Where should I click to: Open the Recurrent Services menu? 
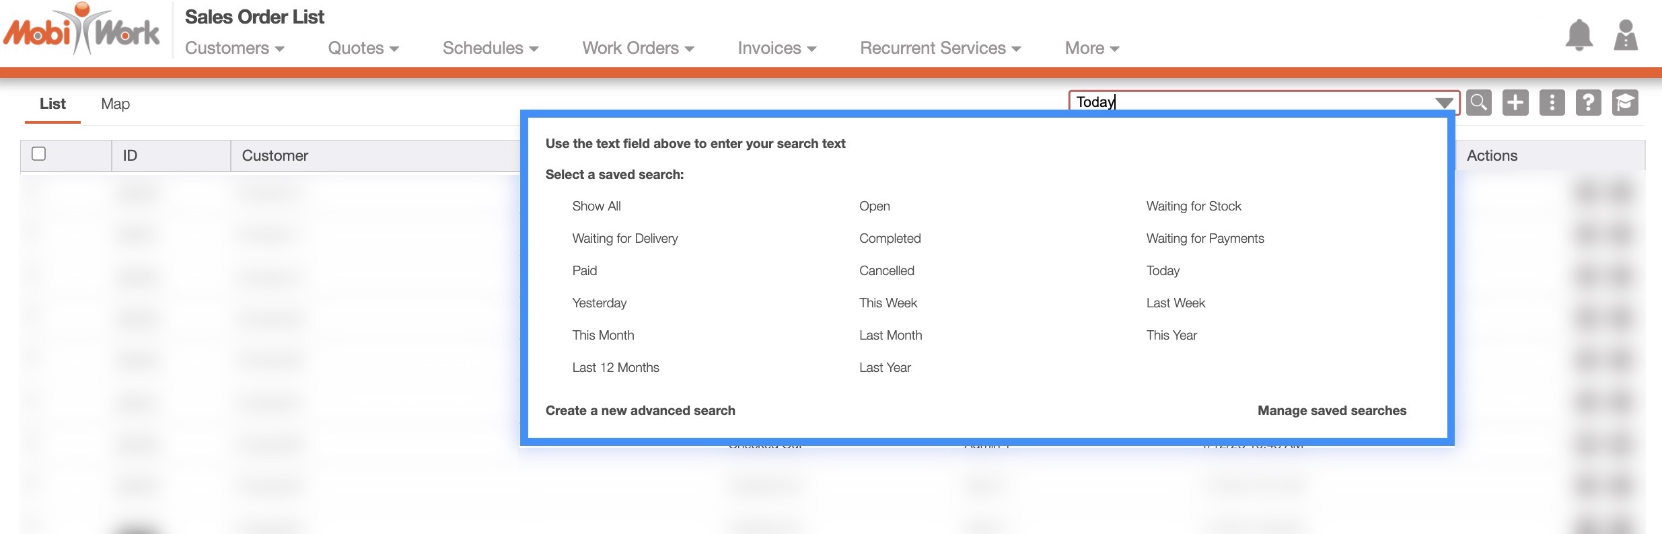pyautogui.click(x=940, y=48)
